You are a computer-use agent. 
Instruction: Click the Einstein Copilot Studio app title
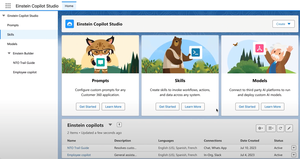(x=37, y=6)
